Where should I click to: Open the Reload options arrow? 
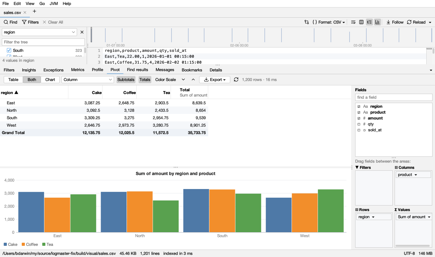[x=430, y=22]
